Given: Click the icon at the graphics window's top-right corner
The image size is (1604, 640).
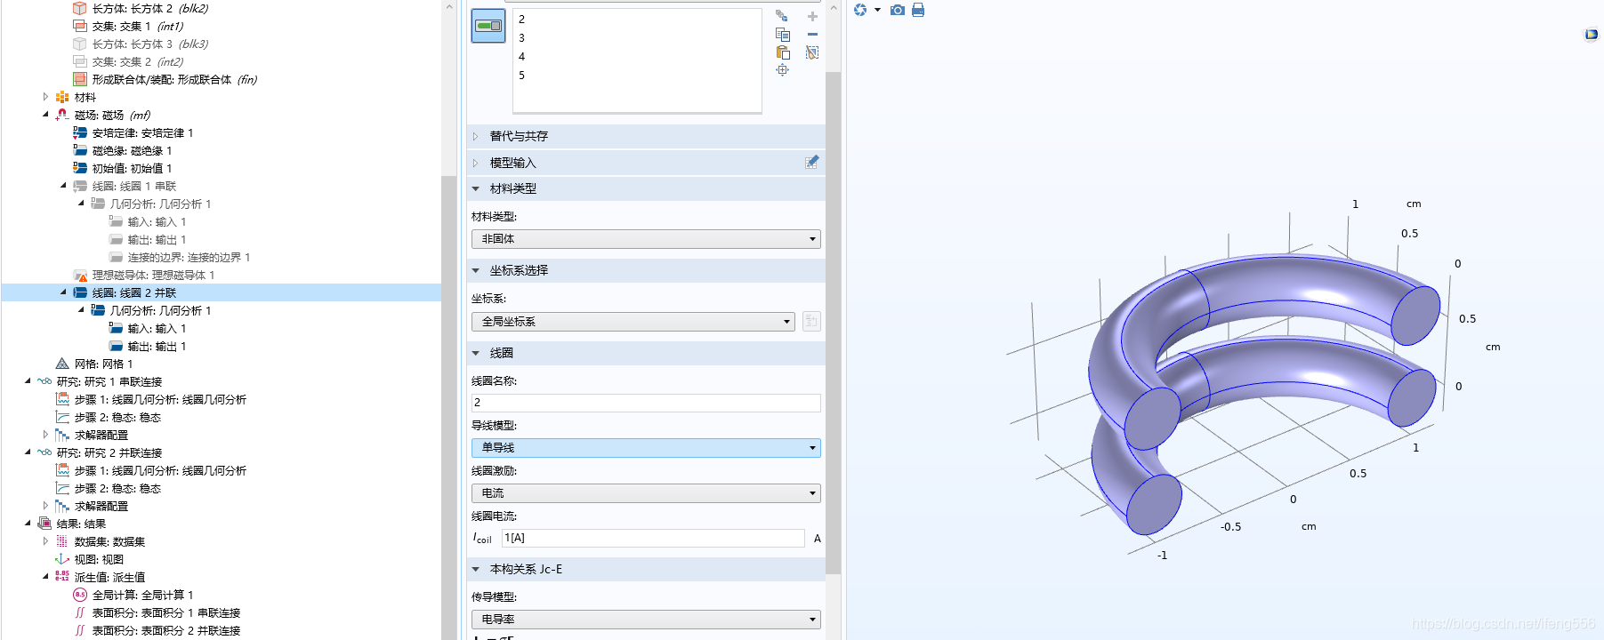Looking at the screenshot, I should tap(1591, 35).
